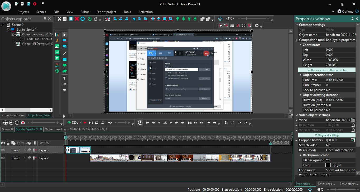Open the Export project menu
360x192 pixels.
tap(106, 12)
